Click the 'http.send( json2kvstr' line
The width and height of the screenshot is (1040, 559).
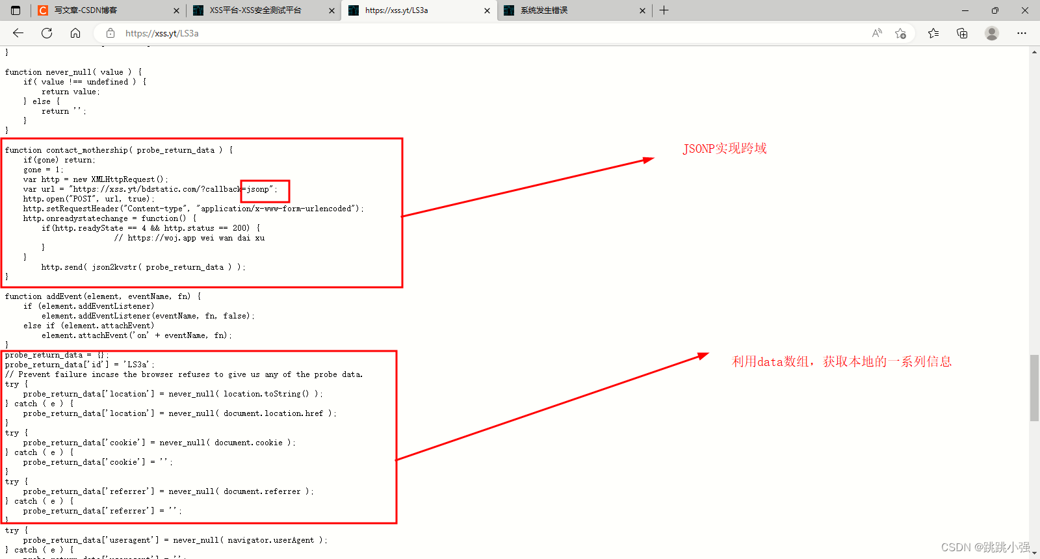click(144, 267)
